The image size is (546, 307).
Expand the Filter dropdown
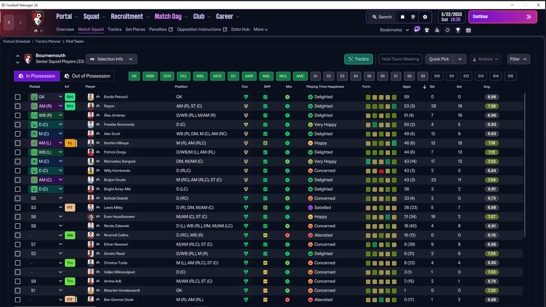(519, 59)
